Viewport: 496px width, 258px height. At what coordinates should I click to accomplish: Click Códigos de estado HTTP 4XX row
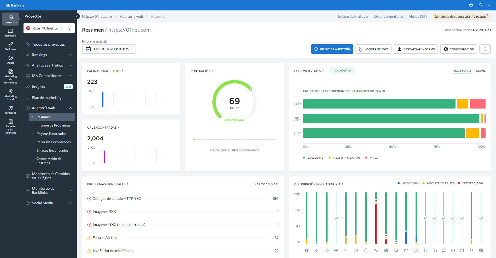tap(183, 199)
